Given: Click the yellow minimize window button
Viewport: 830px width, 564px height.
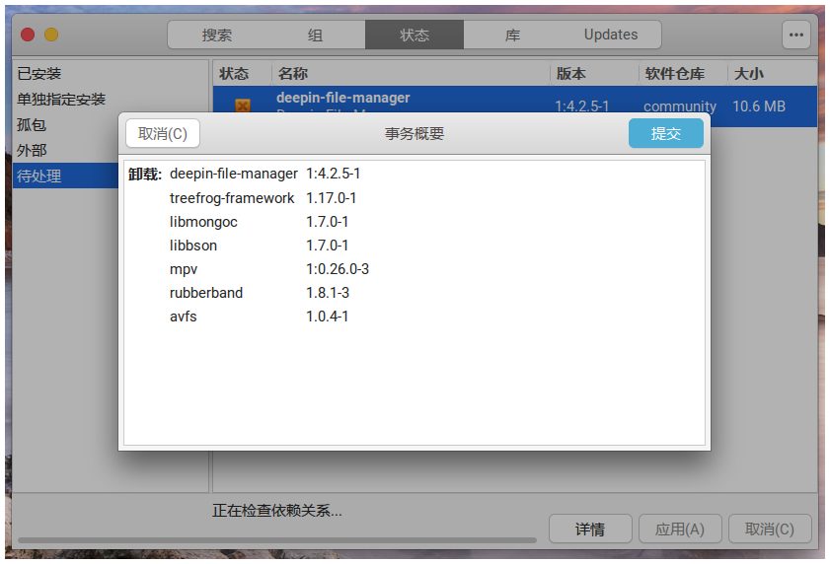Looking at the screenshot, I should [x=51, y=35].
